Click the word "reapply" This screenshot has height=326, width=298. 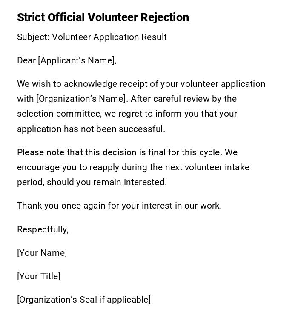point(90,167)
